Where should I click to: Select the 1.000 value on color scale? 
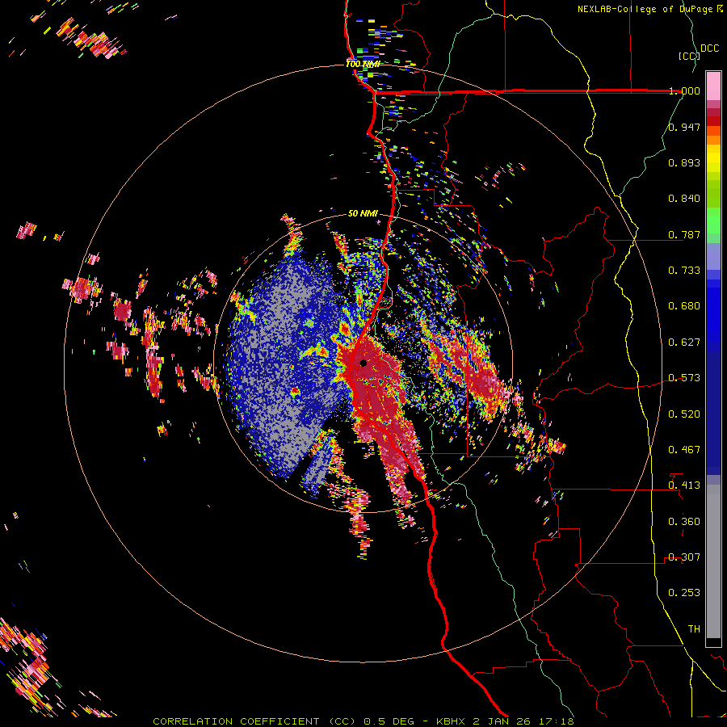click(684, 90)
